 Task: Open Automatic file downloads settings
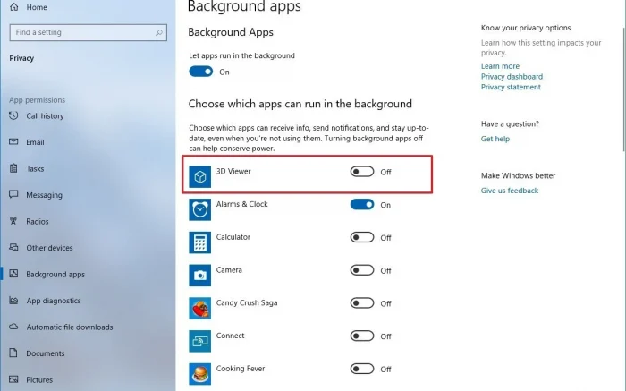(70, 327)
